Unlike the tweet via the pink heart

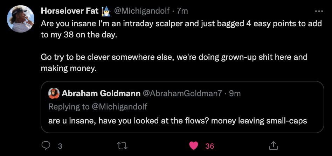194,146
